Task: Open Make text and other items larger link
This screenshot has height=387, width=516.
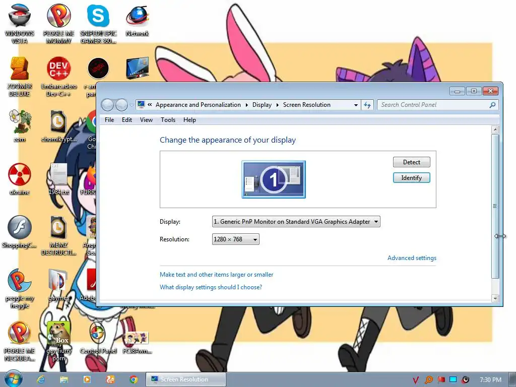Action: tap(216, 275)
